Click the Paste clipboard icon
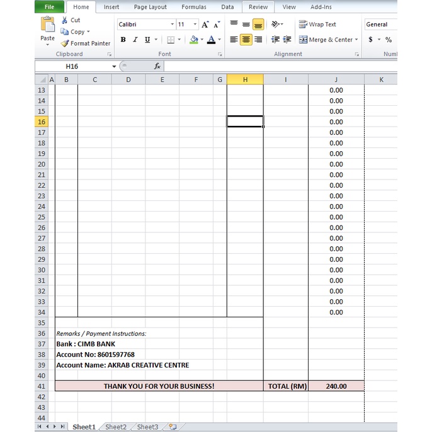432x432 pixels. 47,24
